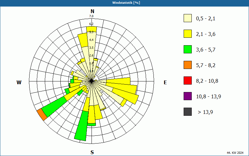Click the '44. KW 2024' week label
249x156 pixels.
tap(235, 153)
